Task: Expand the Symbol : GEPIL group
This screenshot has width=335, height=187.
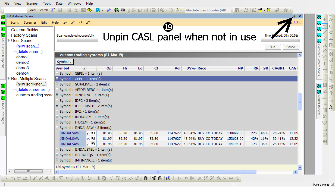Action: (x=57, y=73)
